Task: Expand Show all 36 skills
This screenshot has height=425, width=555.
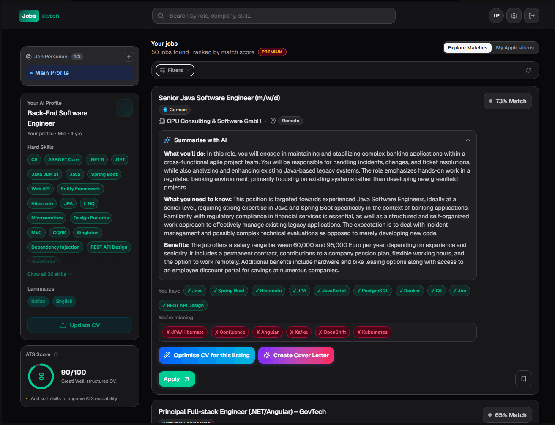Action: (x=49, y=274)
